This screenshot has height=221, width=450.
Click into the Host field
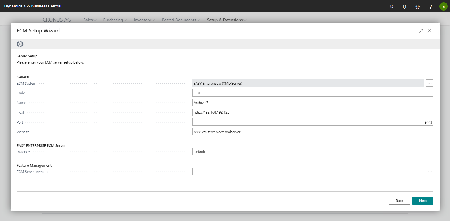coord(313,112)
